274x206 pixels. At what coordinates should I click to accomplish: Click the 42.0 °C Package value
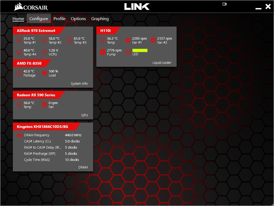29,71
